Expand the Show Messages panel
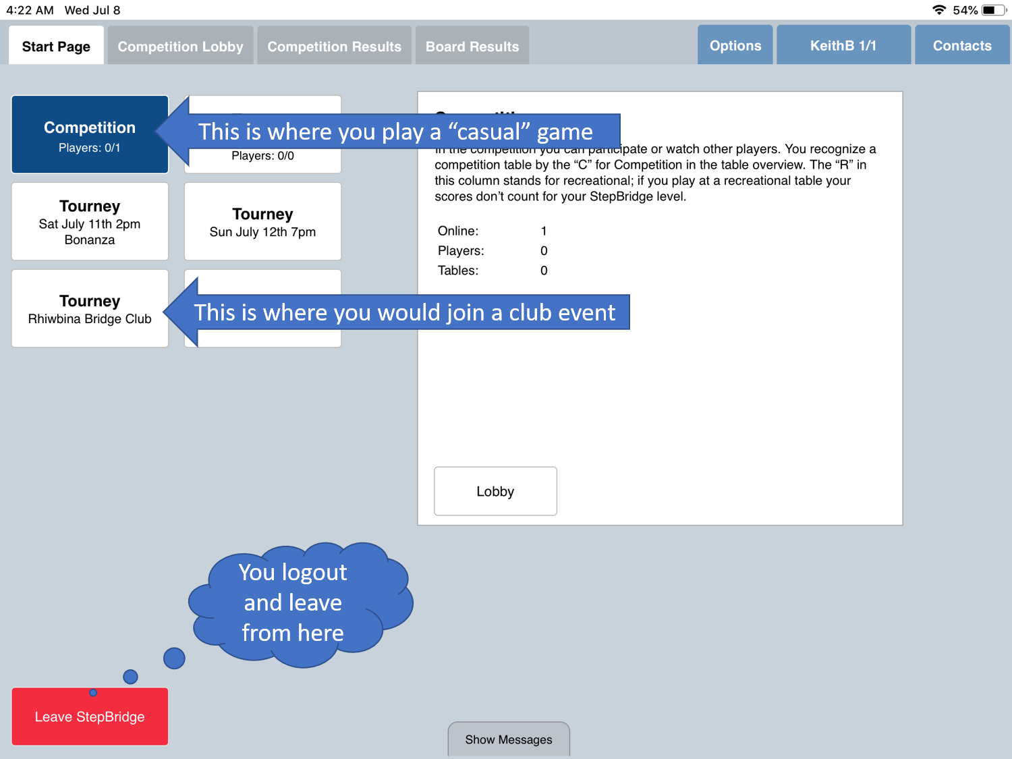Image resolution: width=1012 pixels, height=759 pixels. click(x=509, y=739)
